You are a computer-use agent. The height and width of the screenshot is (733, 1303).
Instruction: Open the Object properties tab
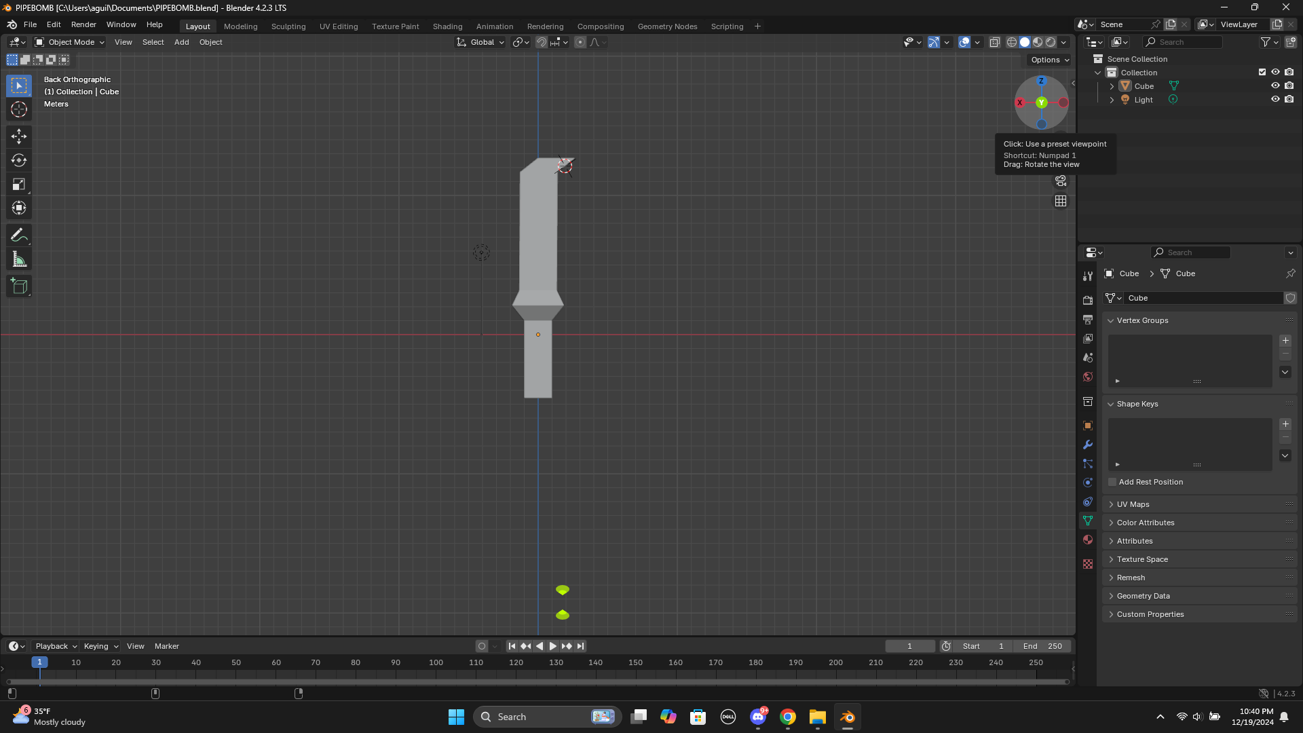click(1088, 426)
